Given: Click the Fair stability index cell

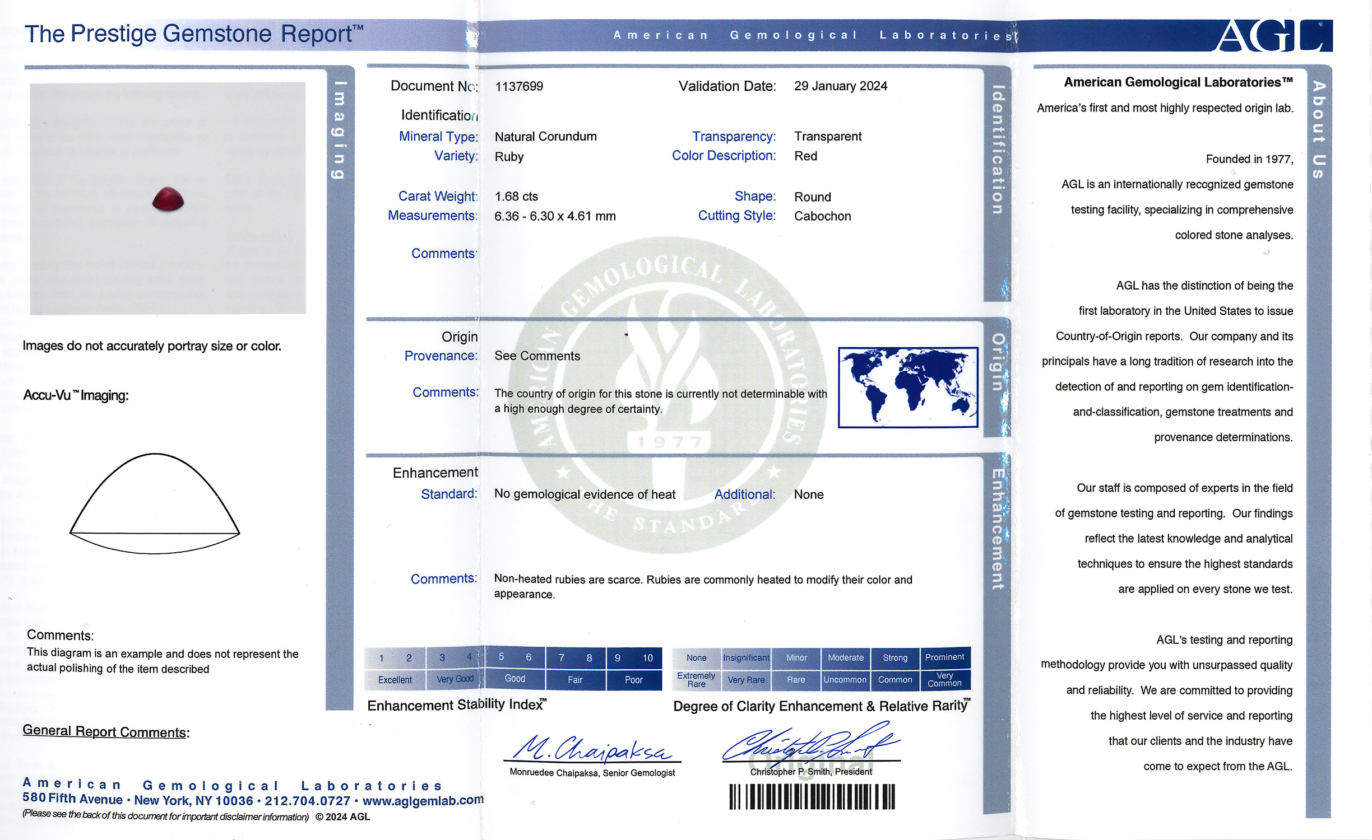Looking at the screenshot, I should click(x=575, y=680).
